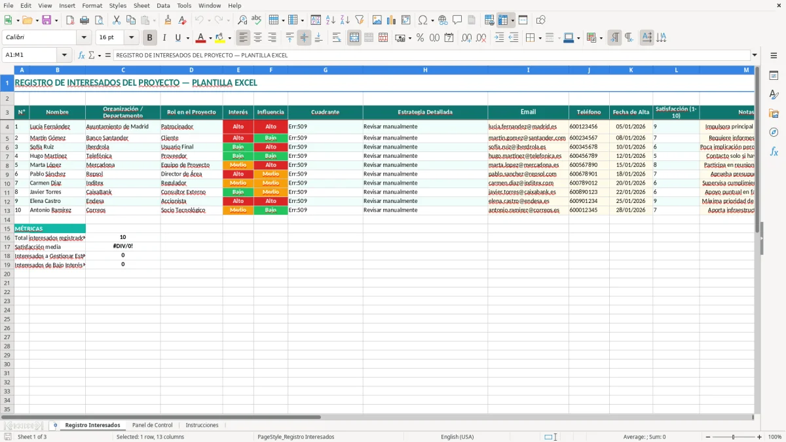This screenshot has width=786, height=442.
Task: Apply the yellow Background Color swatch
Action: 220,38
